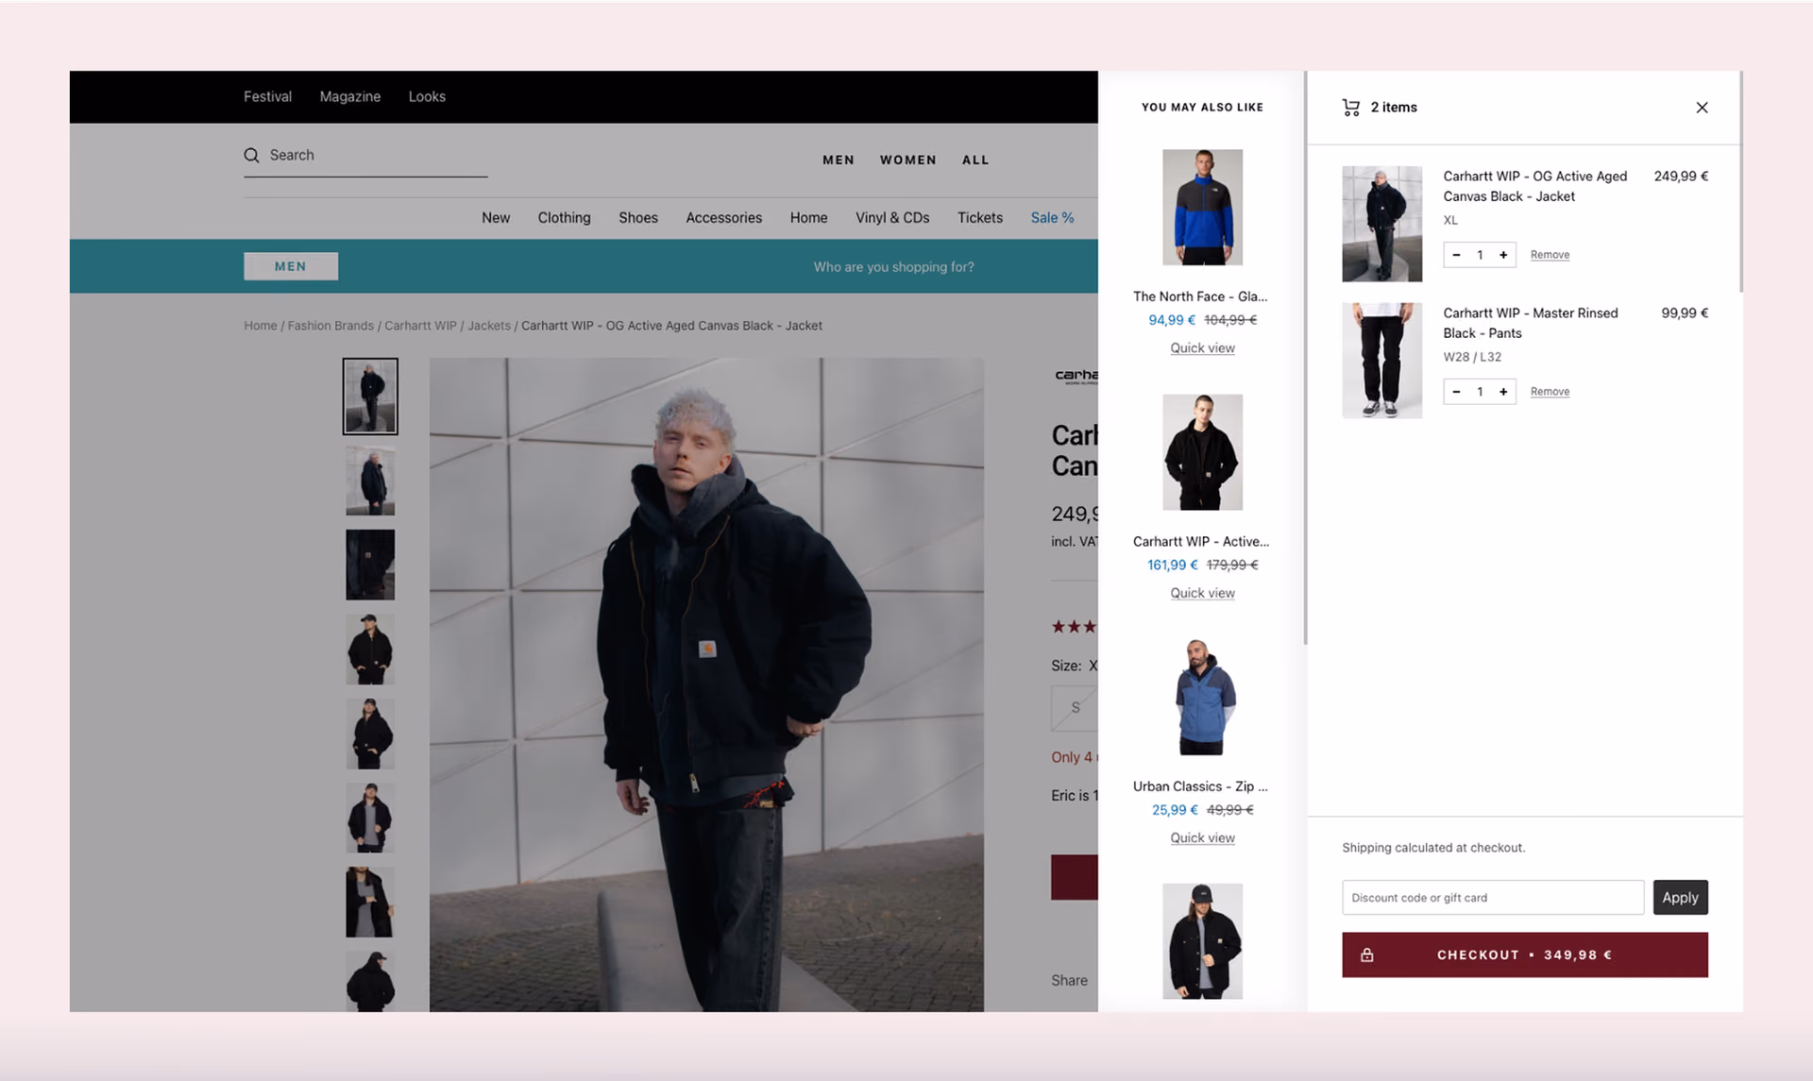Click the 249,99 € cart price

click(1681, 177)
